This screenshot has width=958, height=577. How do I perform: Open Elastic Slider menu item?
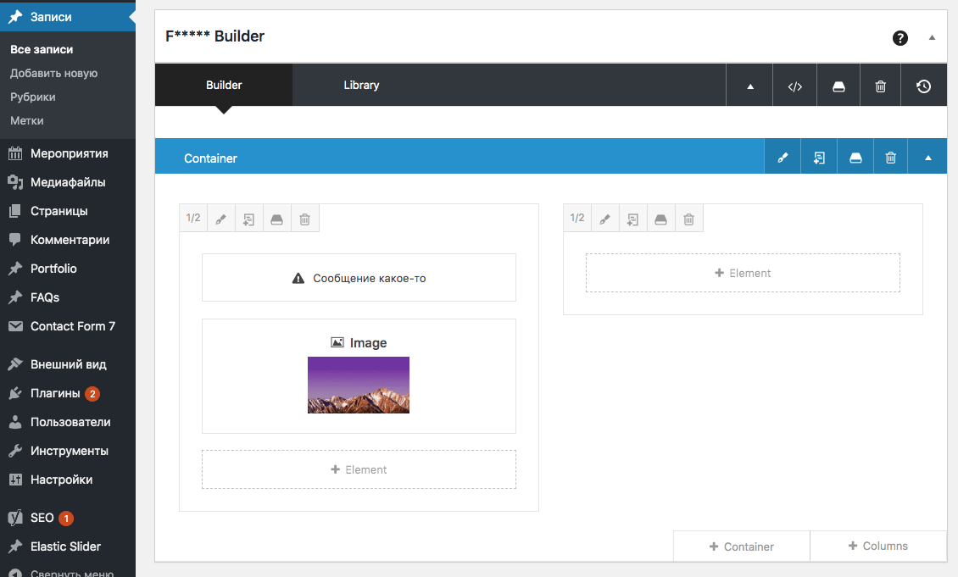pos(68,546)
